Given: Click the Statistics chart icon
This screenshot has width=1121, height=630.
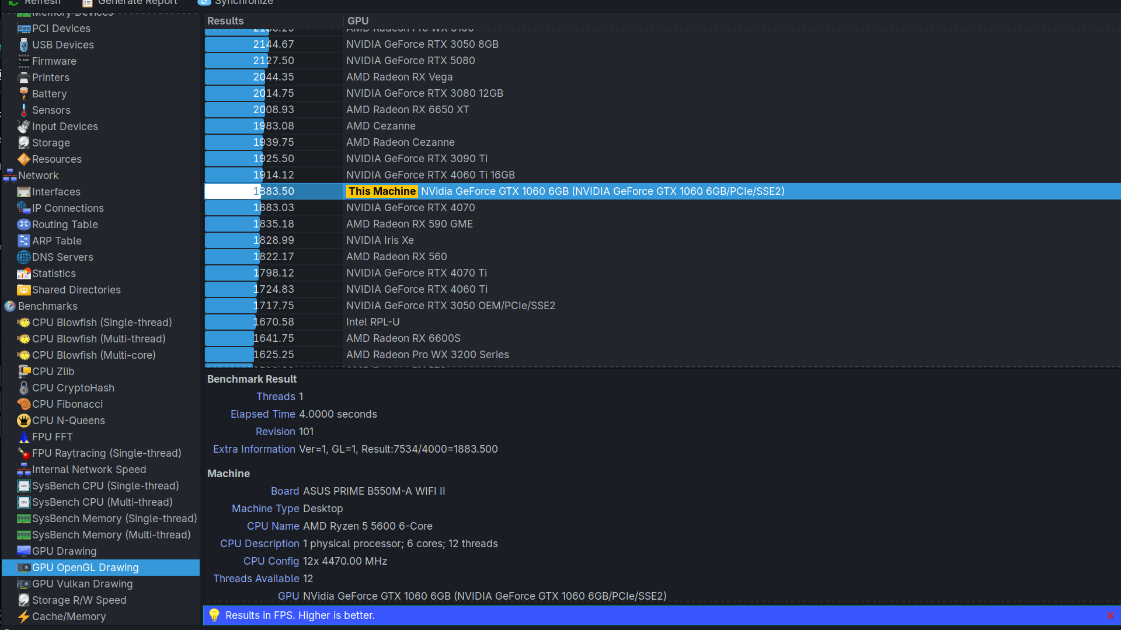Looking at the screenshot, I should click(23, 273).
